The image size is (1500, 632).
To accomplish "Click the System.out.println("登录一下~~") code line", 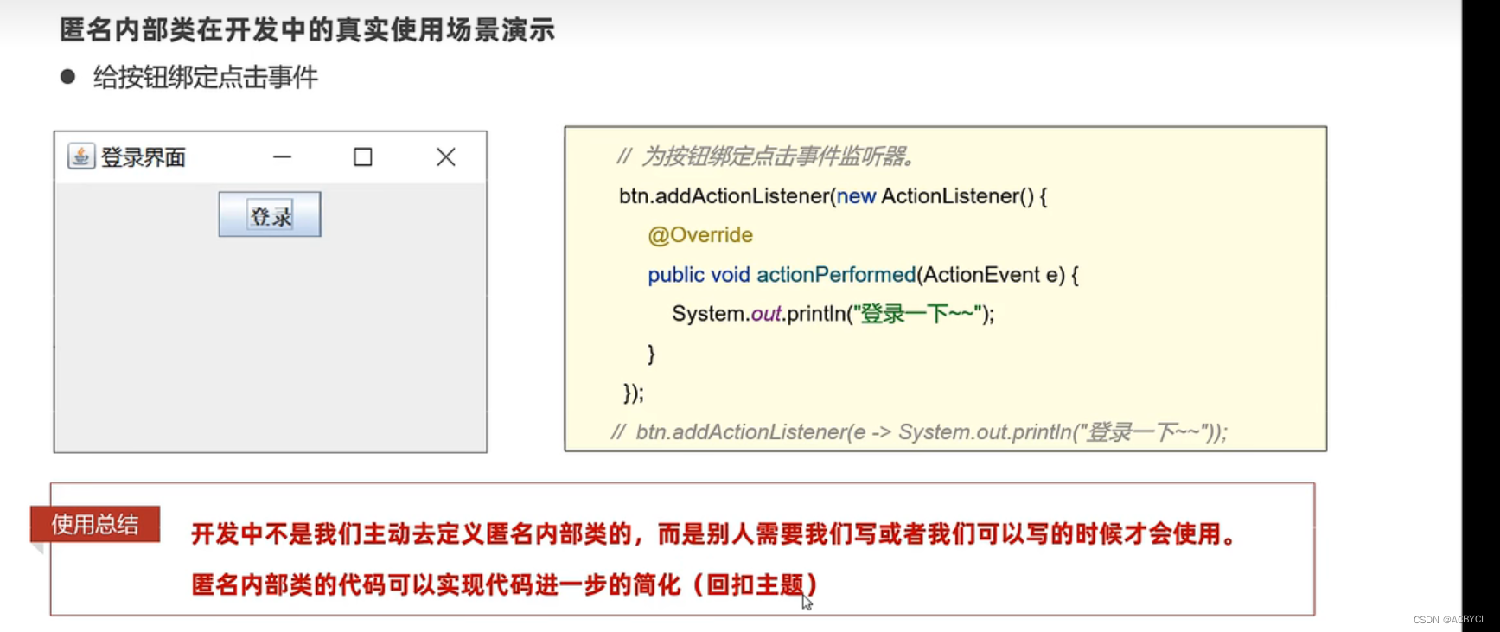I will pos(833,314).
